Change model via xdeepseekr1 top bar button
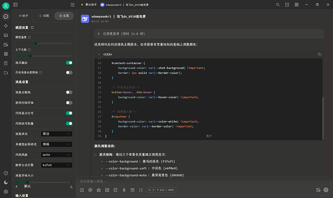Image resolution: width=333 pixels, height=198 pixels. tap(125, 5)
